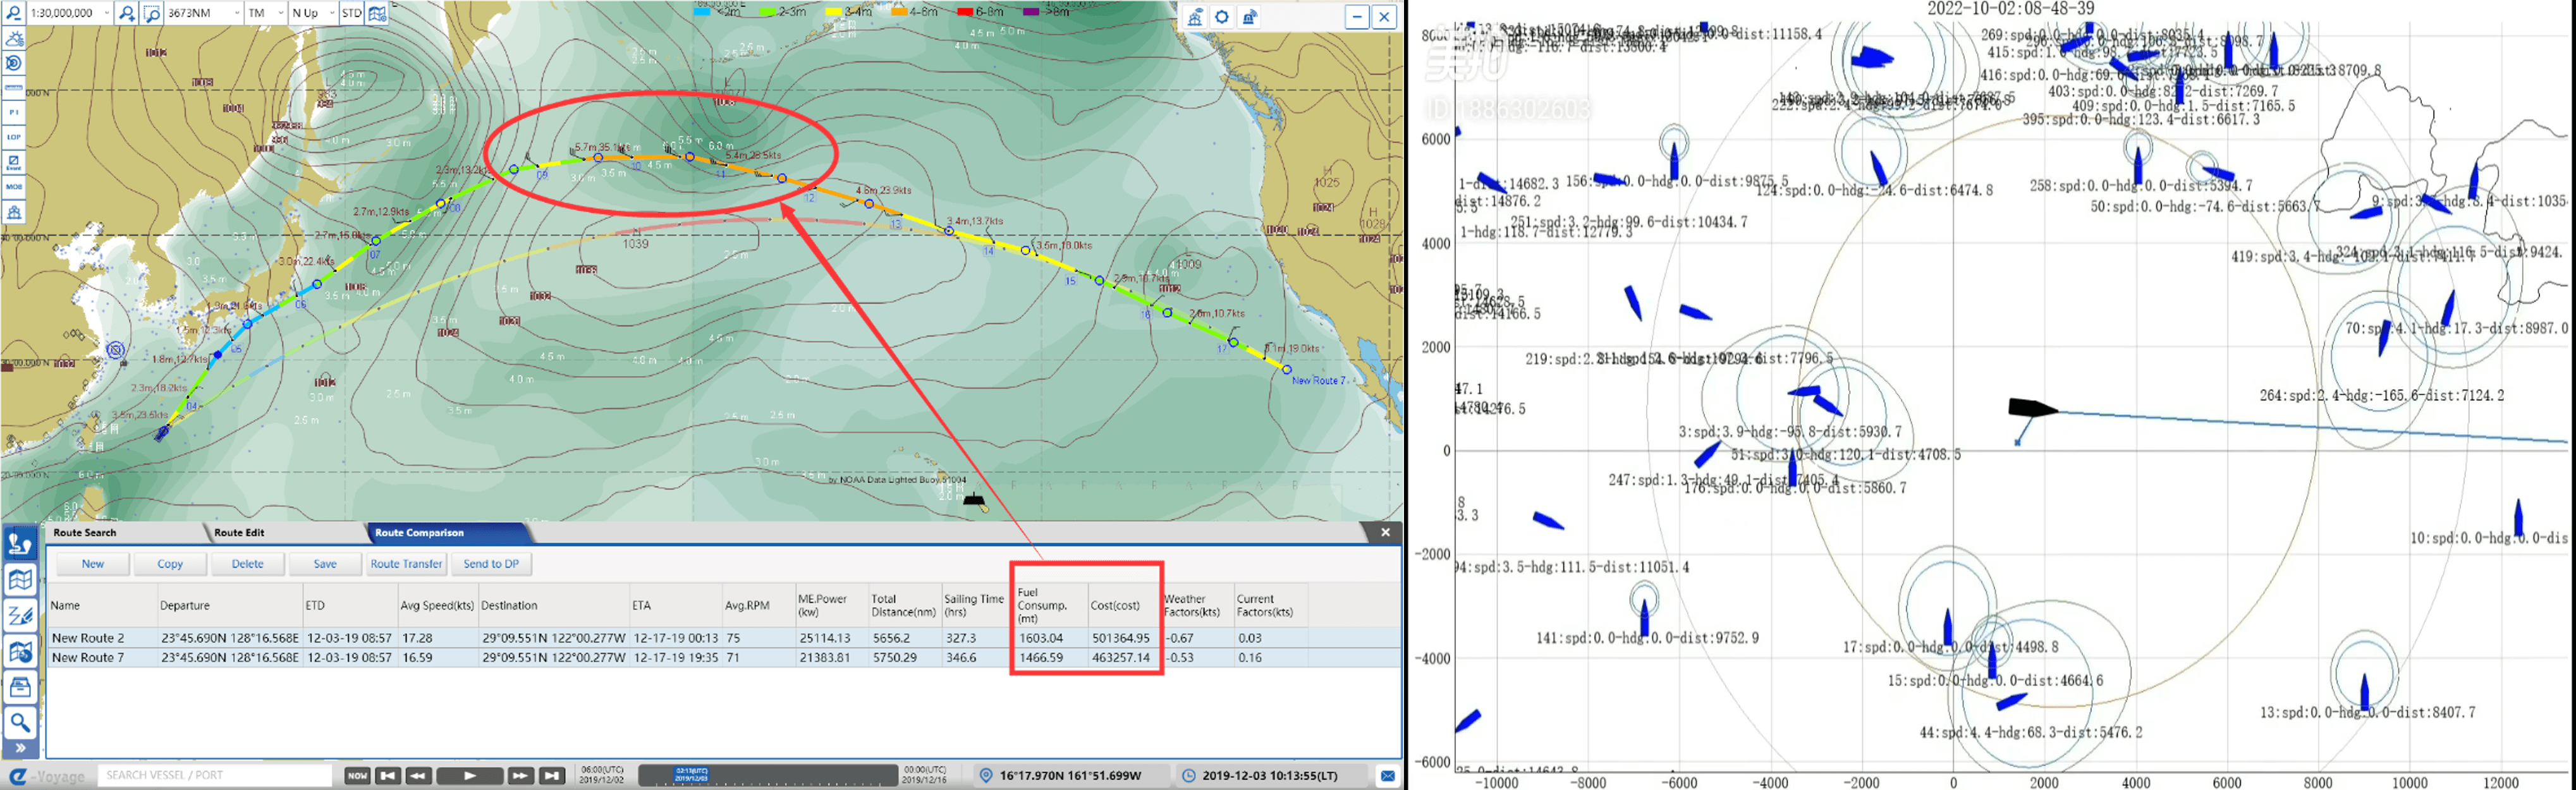Image resolution: width=2576 pixels, height=790 pixels.
Task: Zoom in the chart with plus magnifier
Action: 127,13
